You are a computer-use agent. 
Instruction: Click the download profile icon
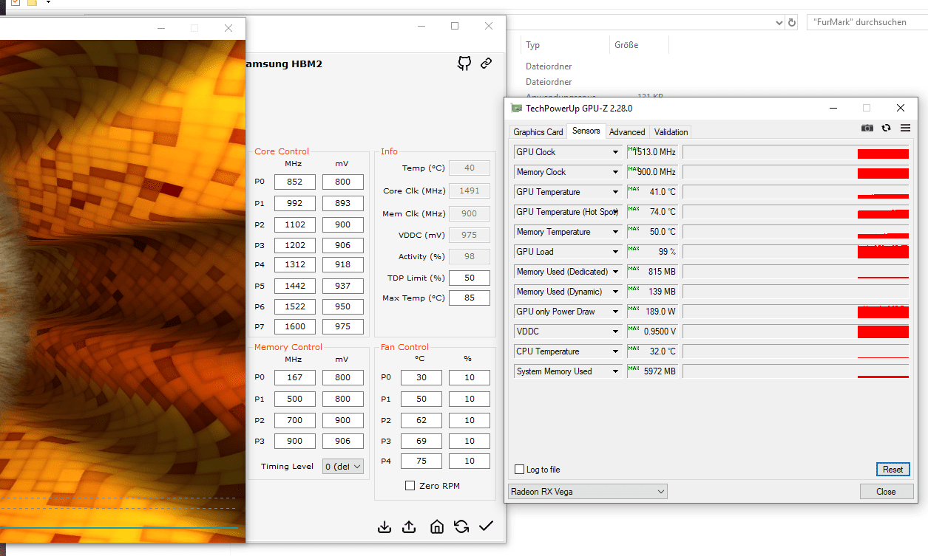click(384, 526)
